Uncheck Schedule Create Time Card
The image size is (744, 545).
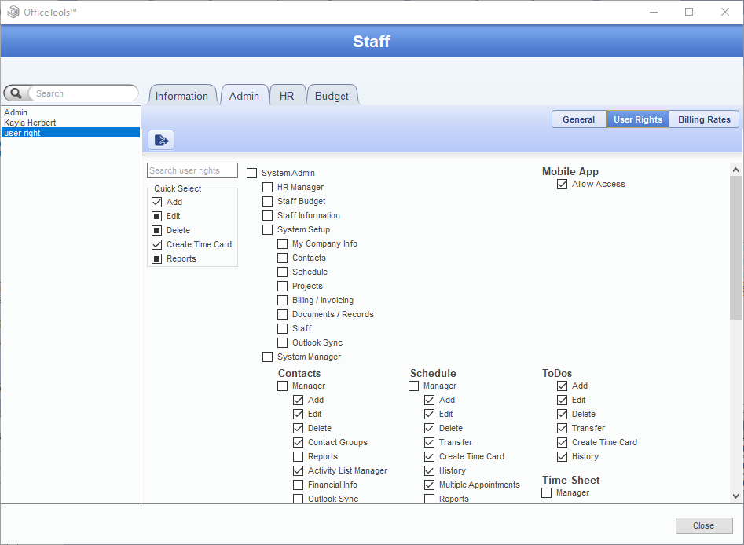(430, 457)
